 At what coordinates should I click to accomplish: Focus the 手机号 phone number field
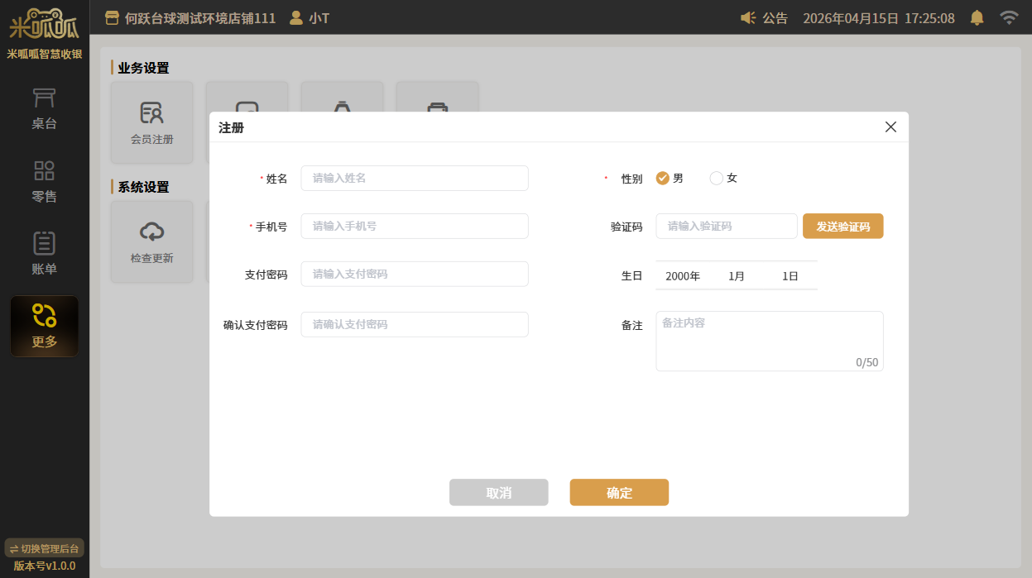(x=414, y=226)
